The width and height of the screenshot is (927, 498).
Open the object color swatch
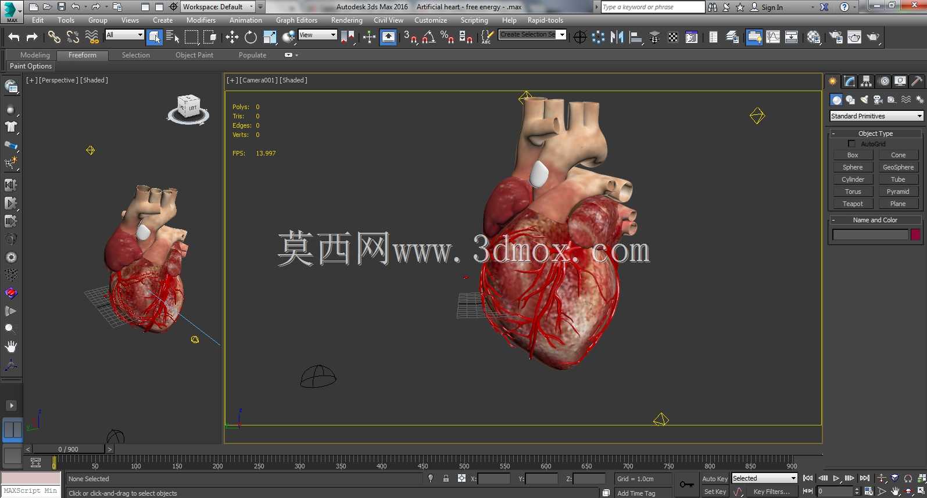pyautogui.click(x=915, y=234)
